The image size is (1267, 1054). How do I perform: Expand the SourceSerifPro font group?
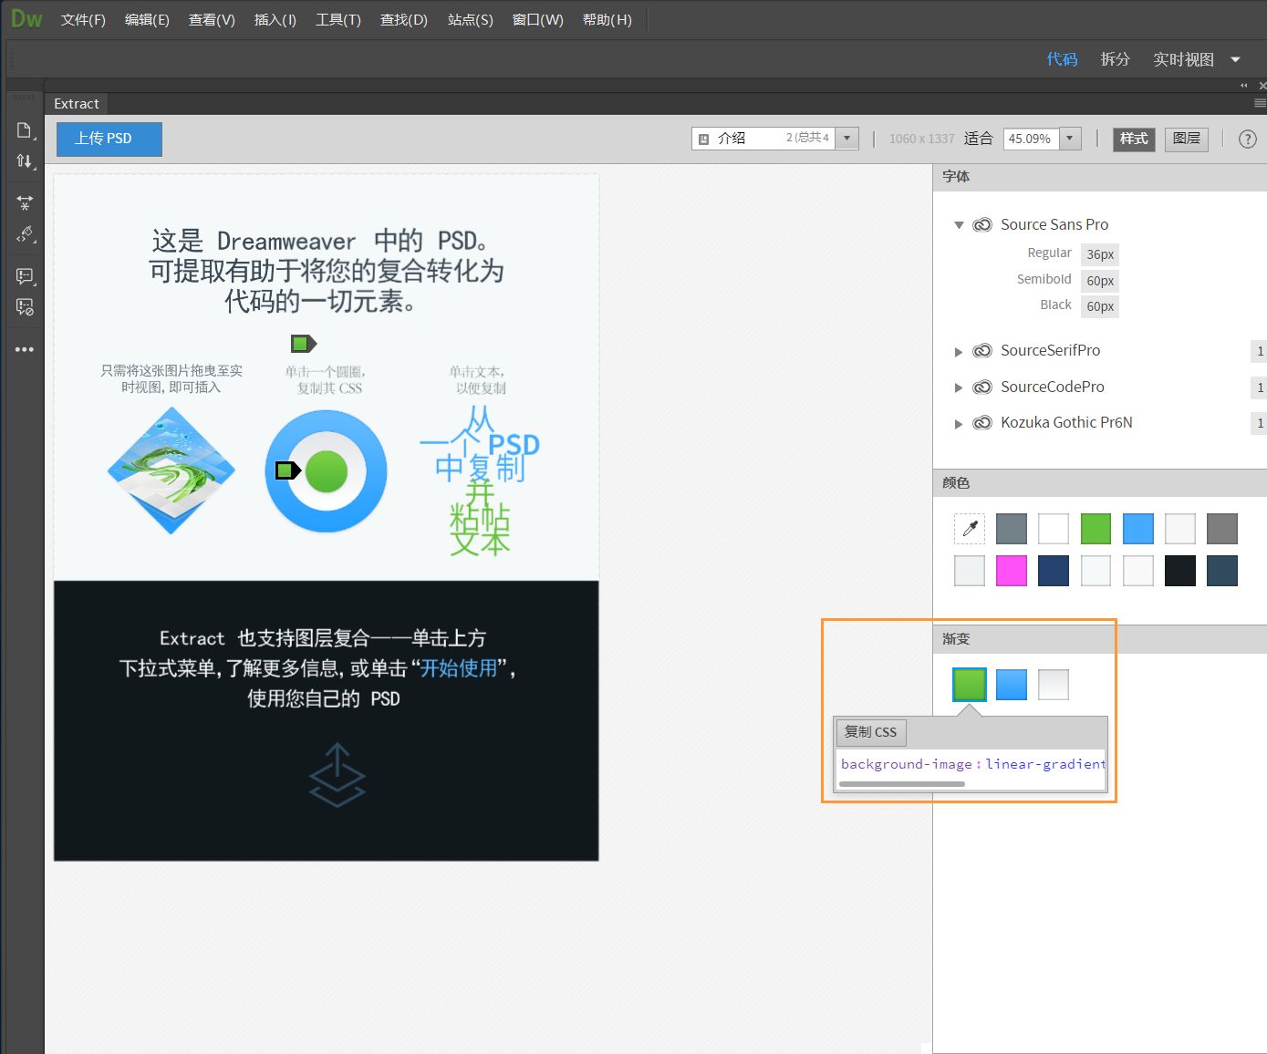pos(959,351)
